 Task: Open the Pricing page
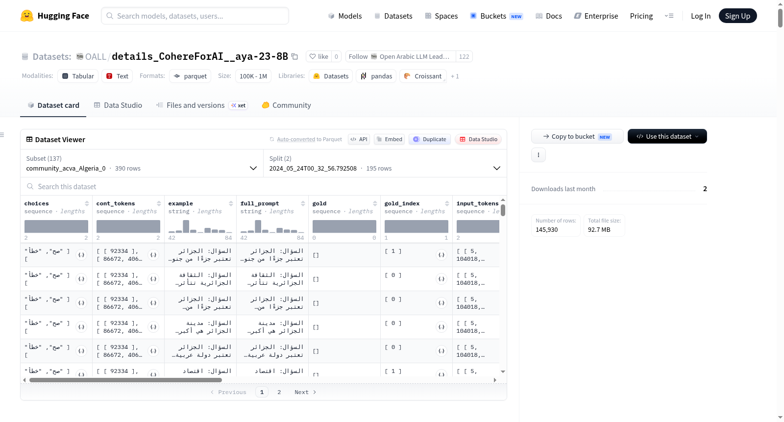click(x=641, y=16)
